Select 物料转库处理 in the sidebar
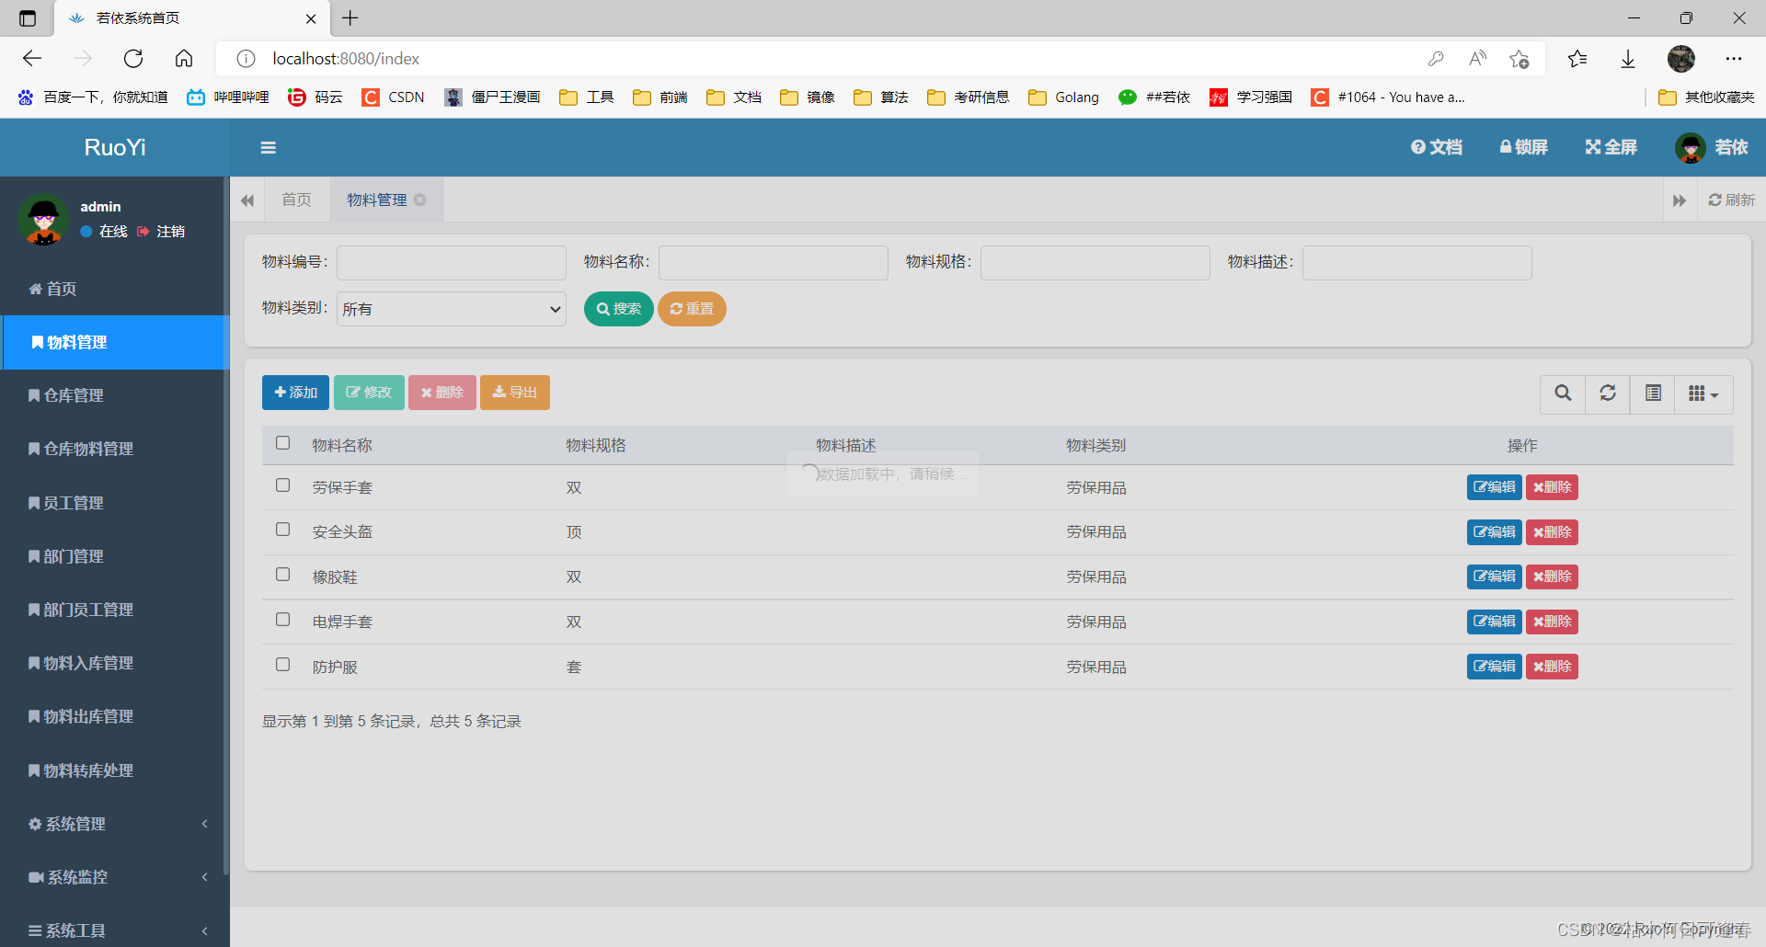Screen dimensions: 1766x947 [115, 770]
